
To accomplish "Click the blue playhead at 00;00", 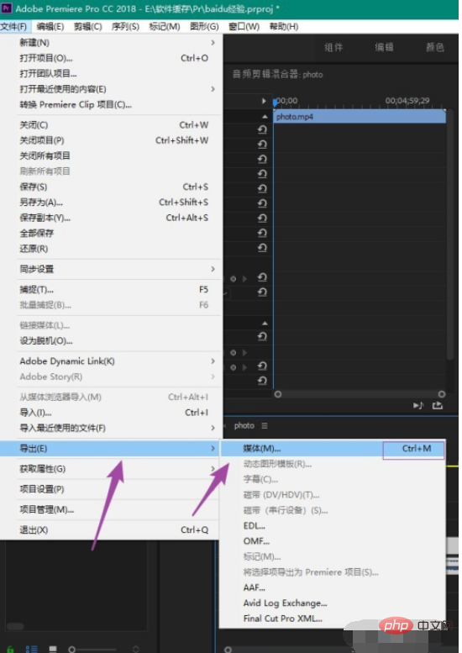I will [275, 102].
